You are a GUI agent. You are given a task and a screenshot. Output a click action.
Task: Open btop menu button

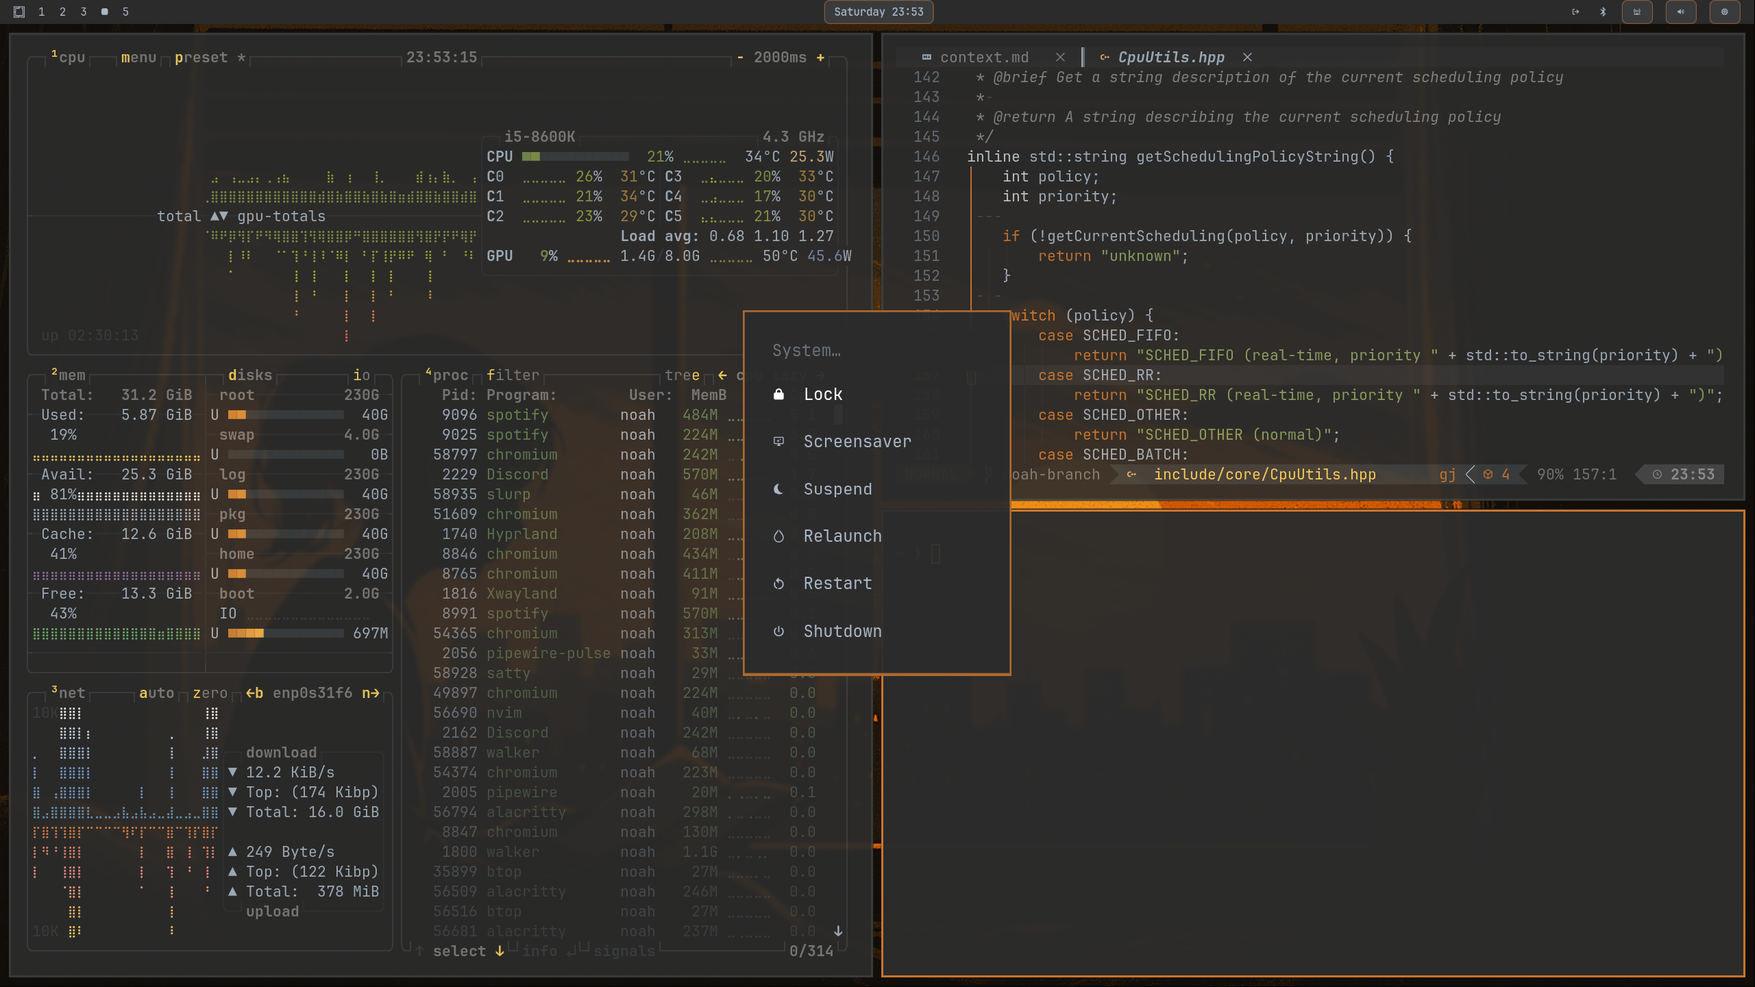(x=138, y=58)
